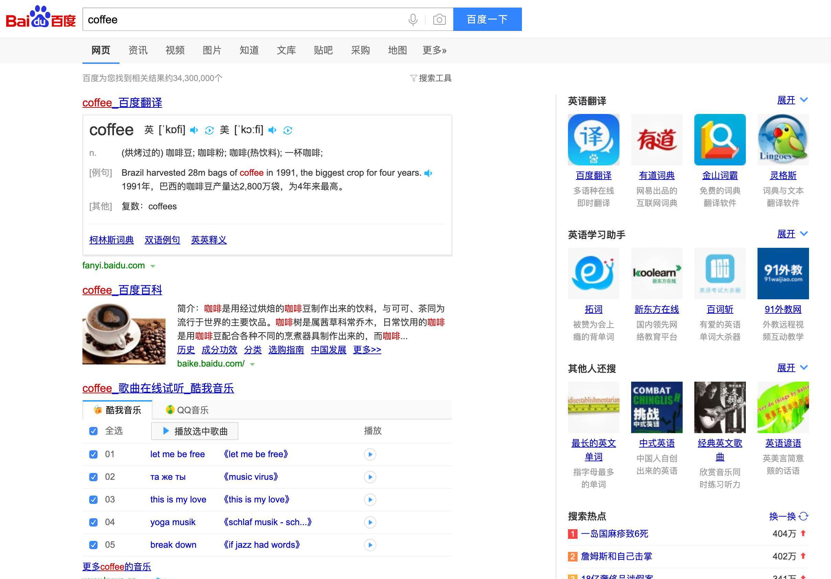Open coffee_百度翻译 result link
831x579 pixels.
point(122,103)
